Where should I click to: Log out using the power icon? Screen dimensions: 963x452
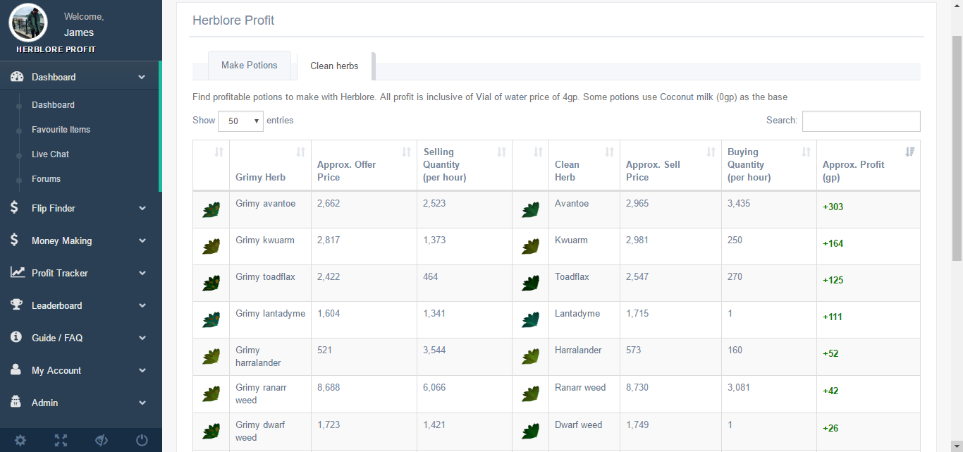[142, 441]
